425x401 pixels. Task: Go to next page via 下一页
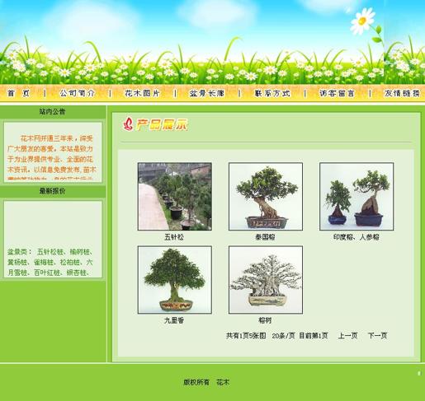point(378,335)
